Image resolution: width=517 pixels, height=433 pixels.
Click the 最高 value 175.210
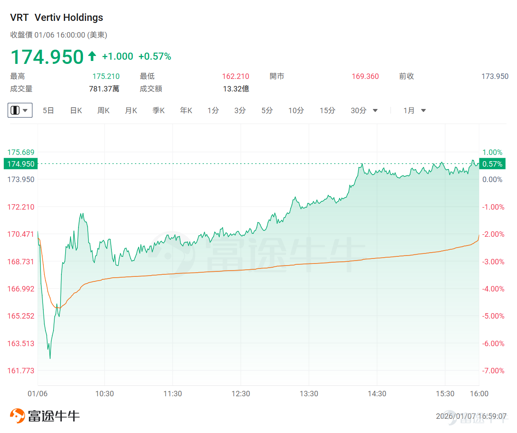pos(106,76)
